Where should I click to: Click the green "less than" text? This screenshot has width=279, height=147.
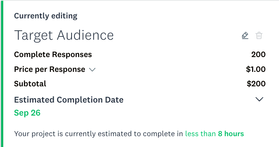(x=201, y=134)
